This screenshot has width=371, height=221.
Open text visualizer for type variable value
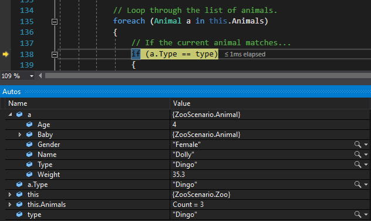[x=357, y=215]
